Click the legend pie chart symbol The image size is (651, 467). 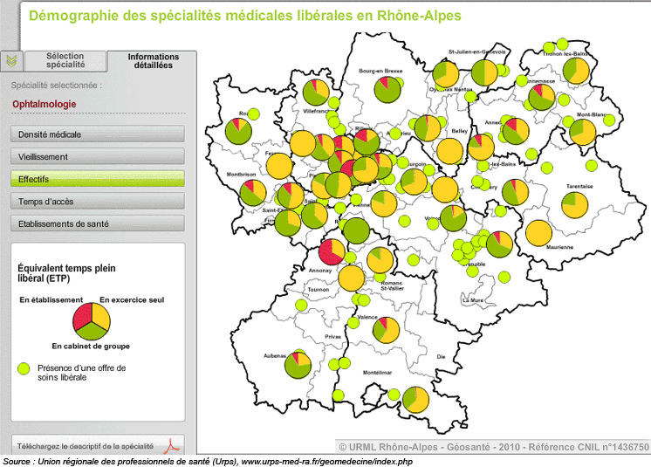[91, 319]
